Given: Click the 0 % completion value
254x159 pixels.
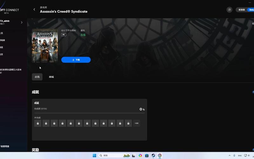Looking at the screenshot, I should tap(142, 109).
